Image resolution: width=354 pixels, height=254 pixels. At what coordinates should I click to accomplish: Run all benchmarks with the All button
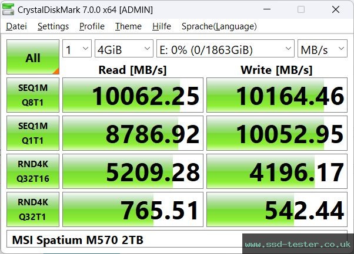point(33,57)
